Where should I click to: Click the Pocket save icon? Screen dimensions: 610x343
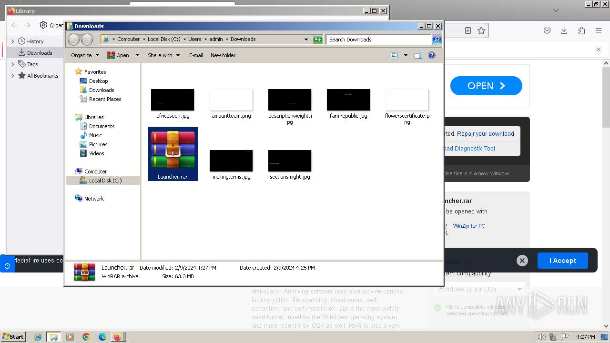pyautogui.click(x=547, y=30)
